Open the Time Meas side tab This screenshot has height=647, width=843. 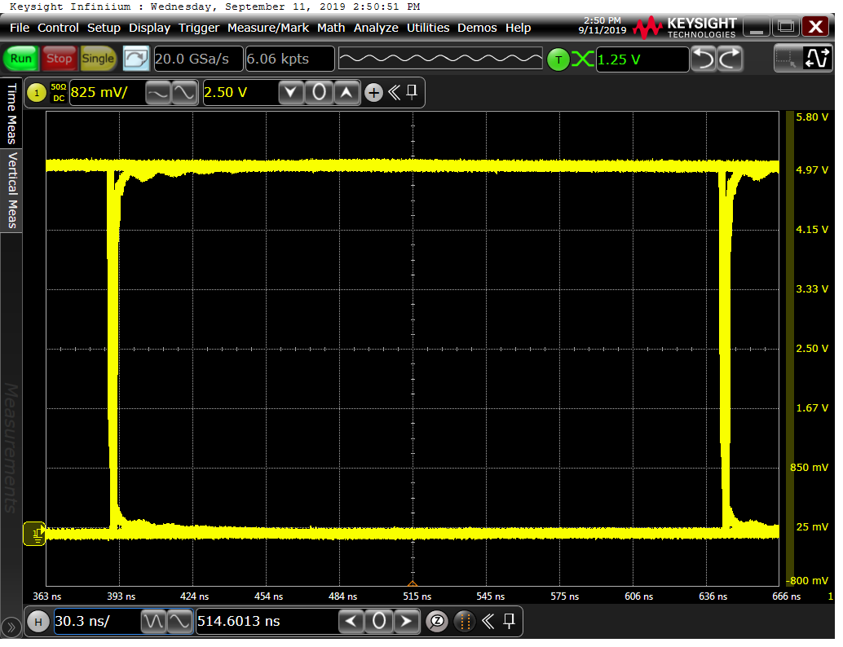coord(11,113)
